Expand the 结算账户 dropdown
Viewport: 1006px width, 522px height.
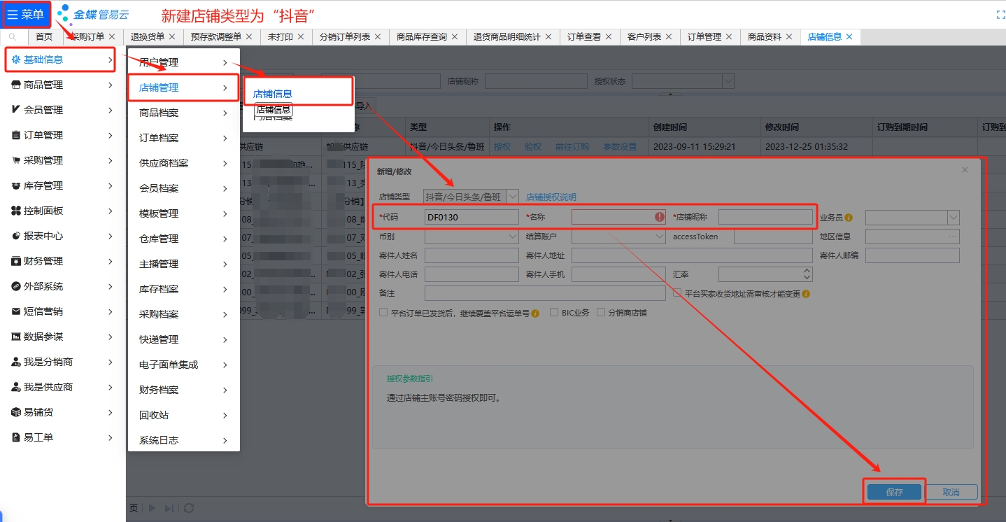pos(660,237)
